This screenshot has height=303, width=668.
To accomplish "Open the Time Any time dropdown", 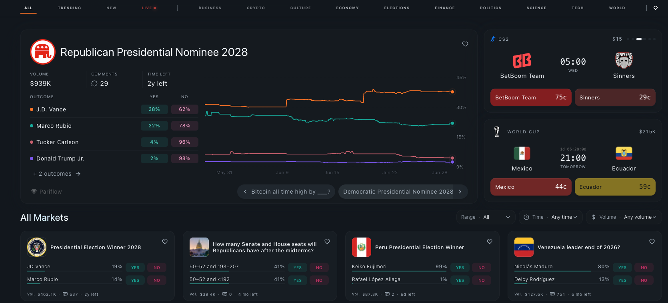I will [551, 217].
